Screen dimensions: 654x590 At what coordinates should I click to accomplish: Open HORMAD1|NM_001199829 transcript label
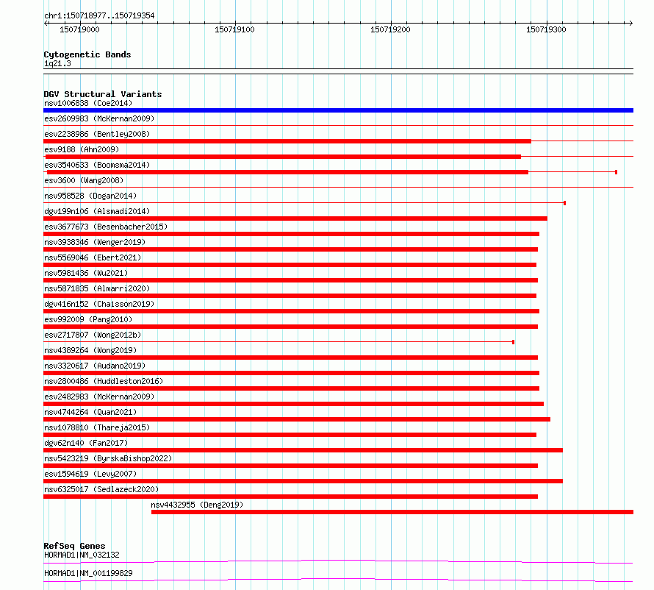point(88,573)
